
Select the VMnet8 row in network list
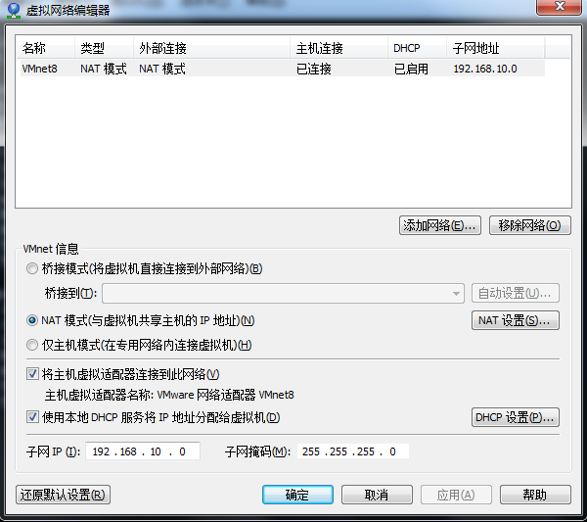[283, 69]
